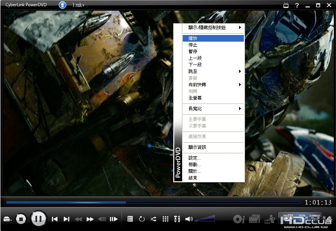Choose 暫停 from the context menu
336x231 pixels.
tap(213, 52)
